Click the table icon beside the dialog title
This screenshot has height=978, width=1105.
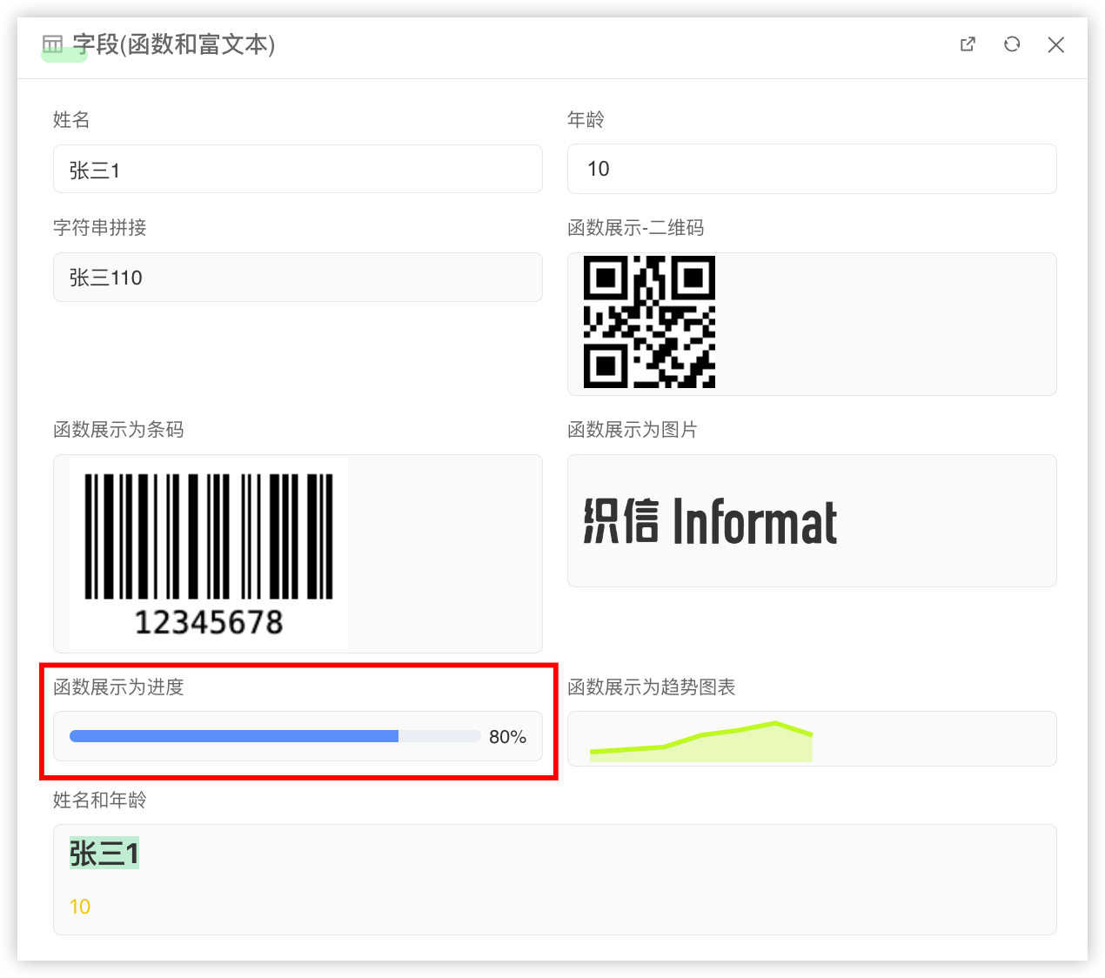point(53,44)
